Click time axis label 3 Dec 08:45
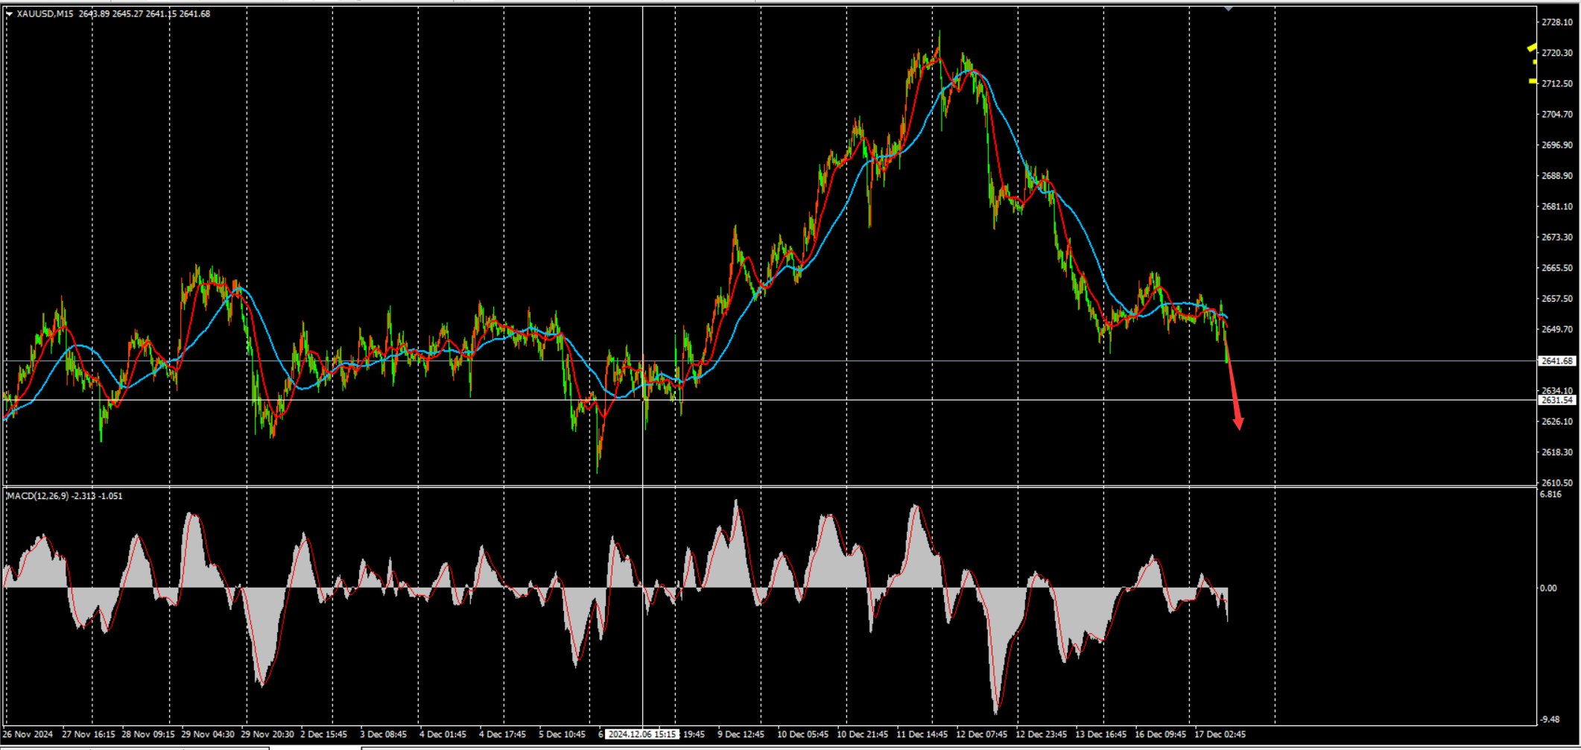 pos(384,734)
